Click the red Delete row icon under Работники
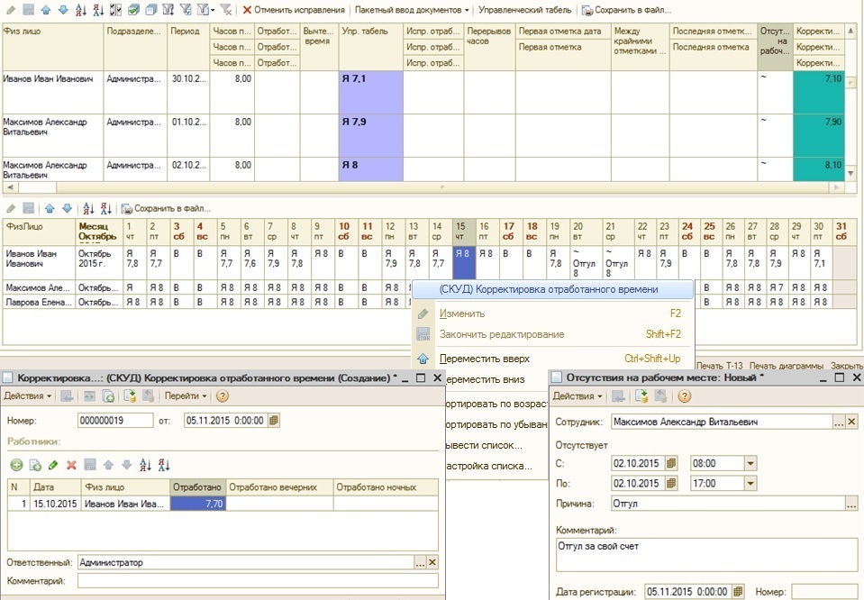This screenshot has width=864, height=600. click(71, 465)
